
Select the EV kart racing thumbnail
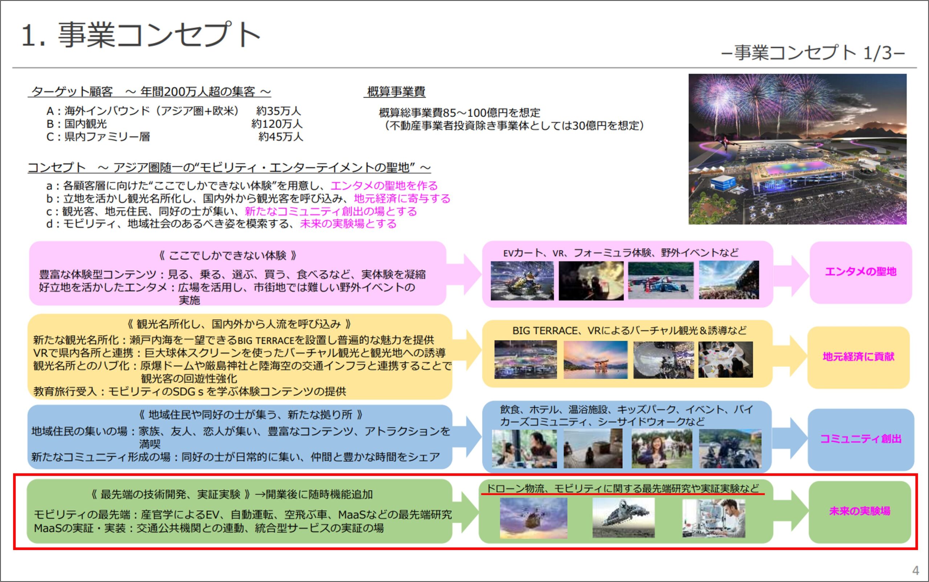[522, 281]
